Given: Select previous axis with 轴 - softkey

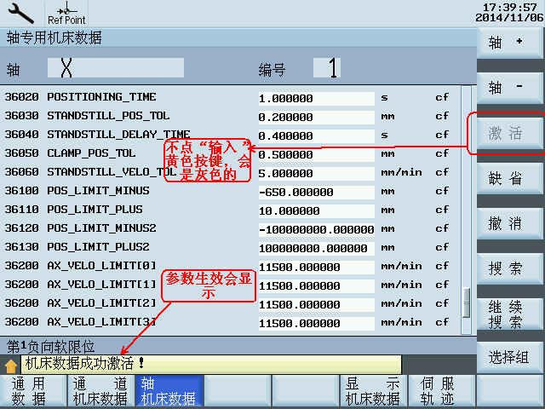Looking at the screenshot, I should (x=509, y=87).
